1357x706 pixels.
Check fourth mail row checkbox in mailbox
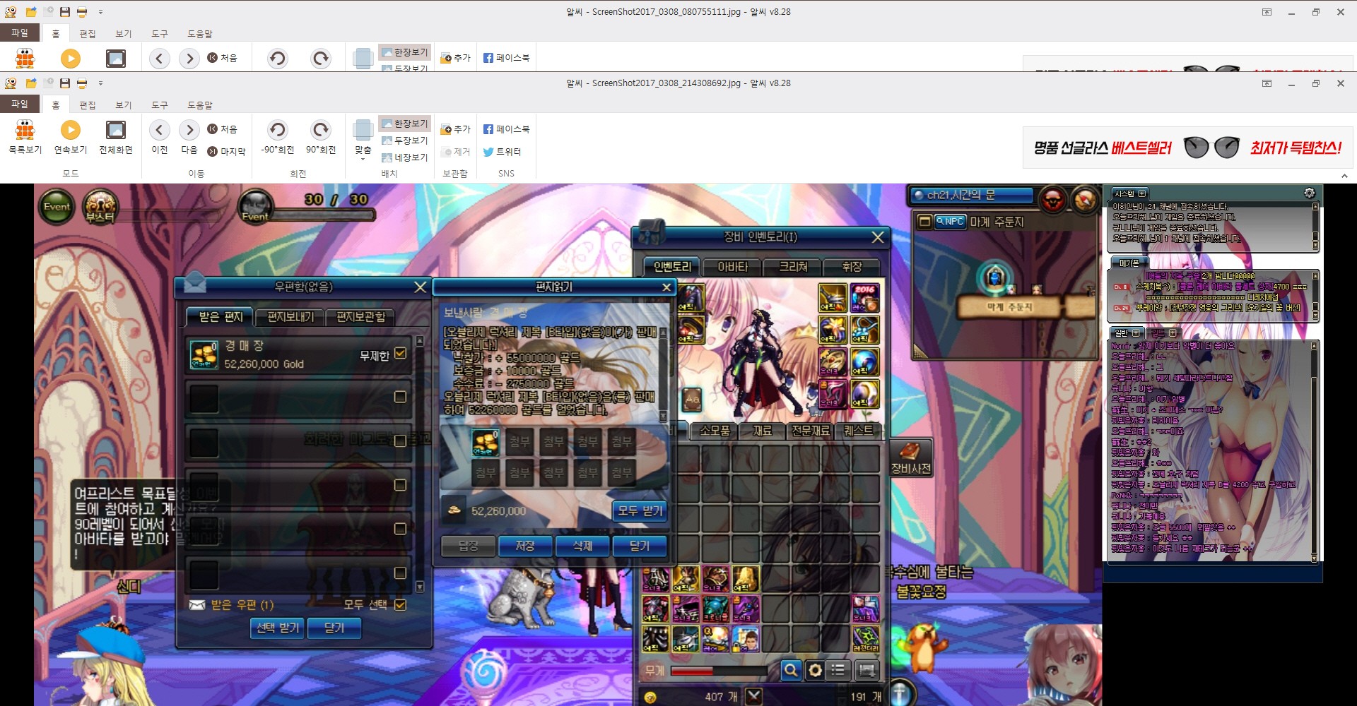[400, 485]
